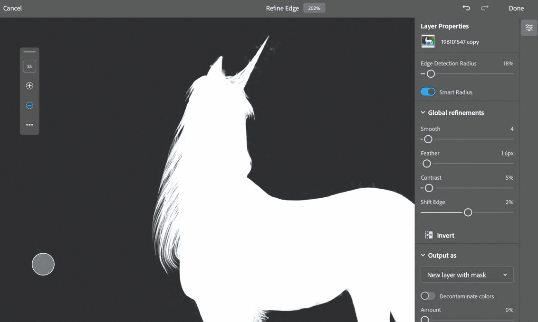Click the redo arrow icon
Viewport: 538px width, 322px height.
point(485,8)
